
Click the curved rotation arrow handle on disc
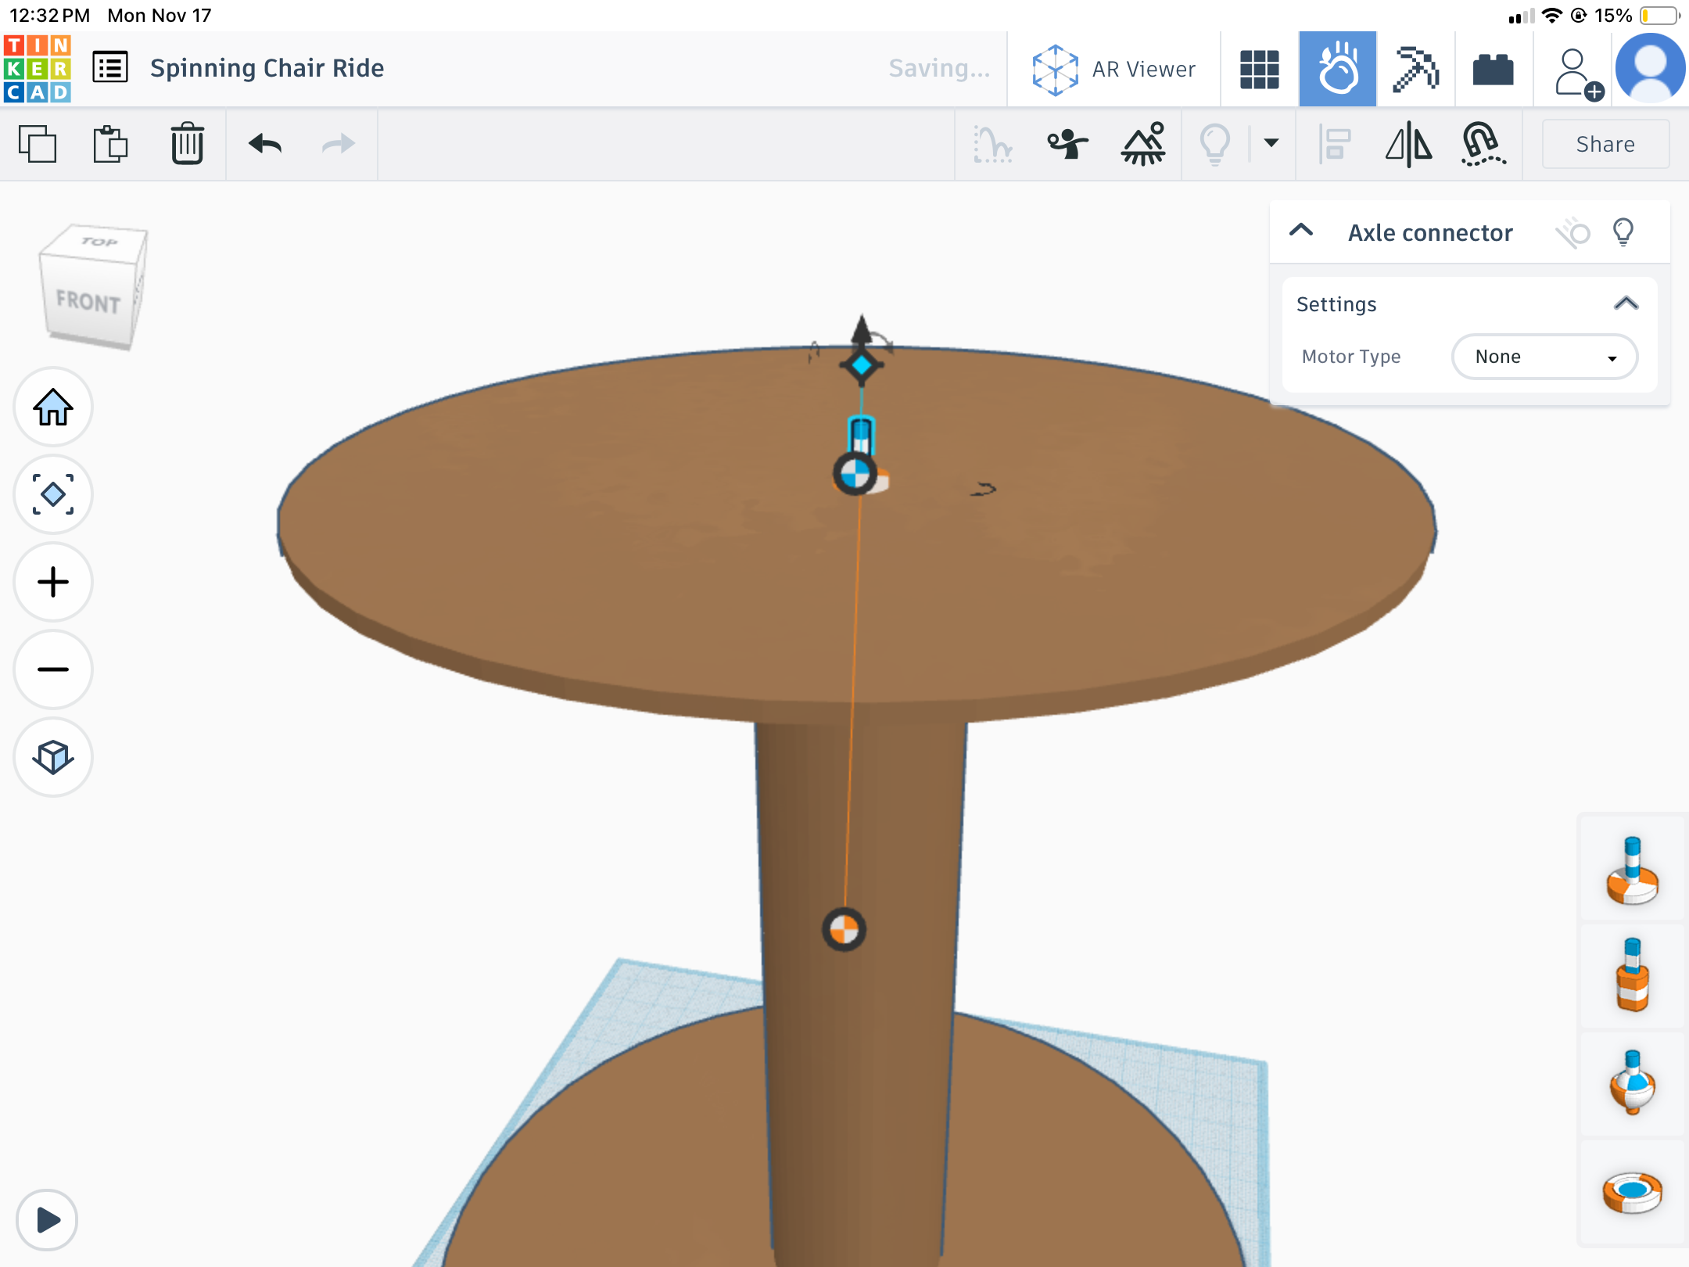pyautogui.click(x=984, y=490)
